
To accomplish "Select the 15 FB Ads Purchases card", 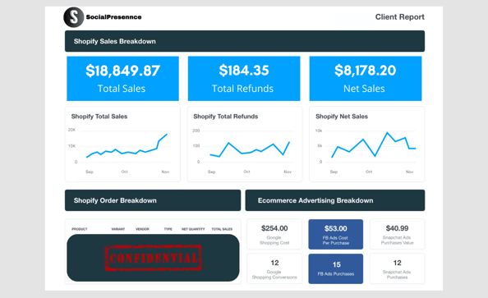I will pos(335,268).
